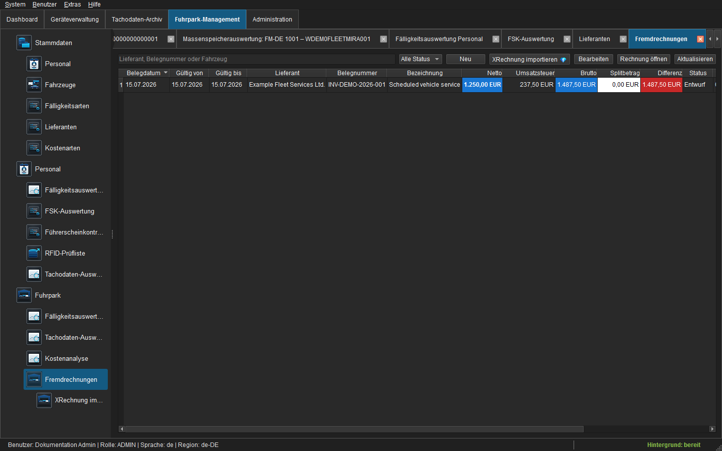Screen dimensions: 722x451
Task: Open the System menu
Action: click(15, 5)
